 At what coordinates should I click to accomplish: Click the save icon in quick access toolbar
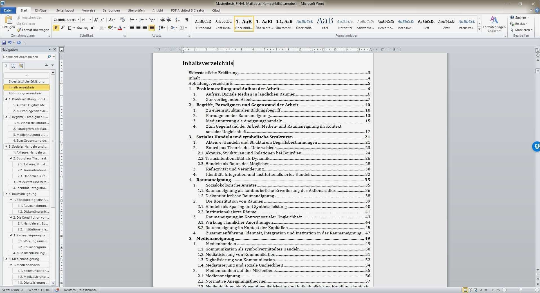4,43
